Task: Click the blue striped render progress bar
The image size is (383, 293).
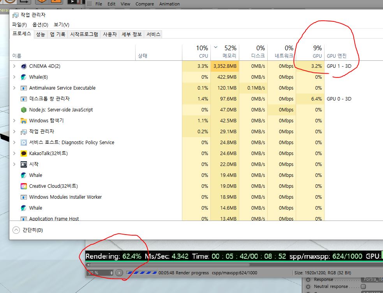Action: (x=142, y=273)
